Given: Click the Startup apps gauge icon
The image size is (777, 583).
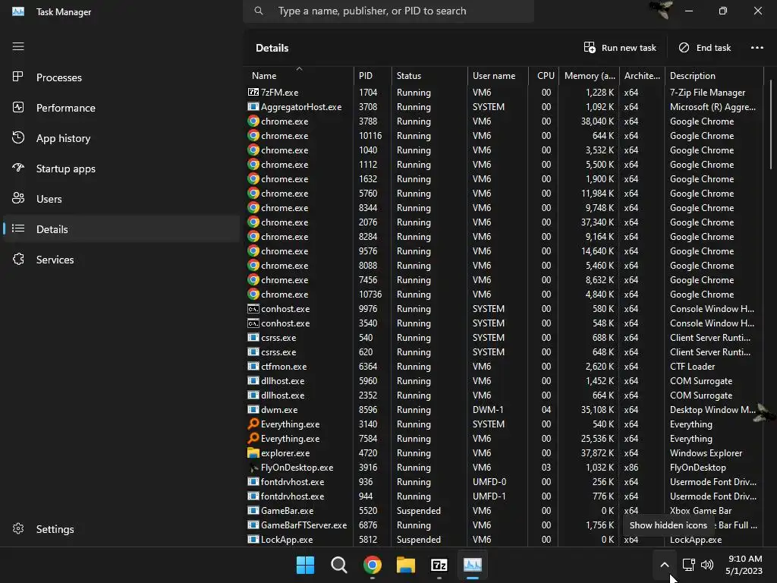Looking at the screenshot, I should click(x=18, y=168).
